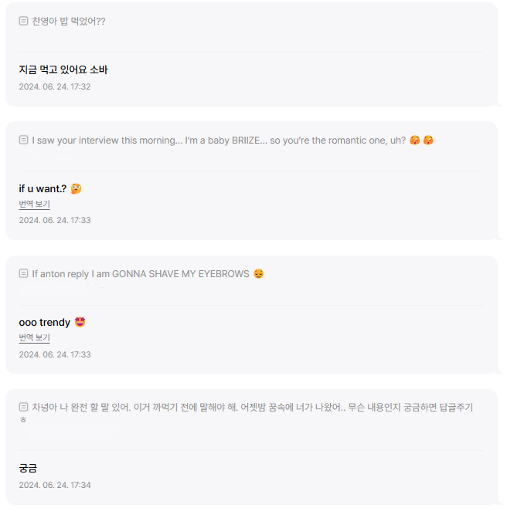Click the note icon before "차녕아 나 완전" message

tap(23, 407)
